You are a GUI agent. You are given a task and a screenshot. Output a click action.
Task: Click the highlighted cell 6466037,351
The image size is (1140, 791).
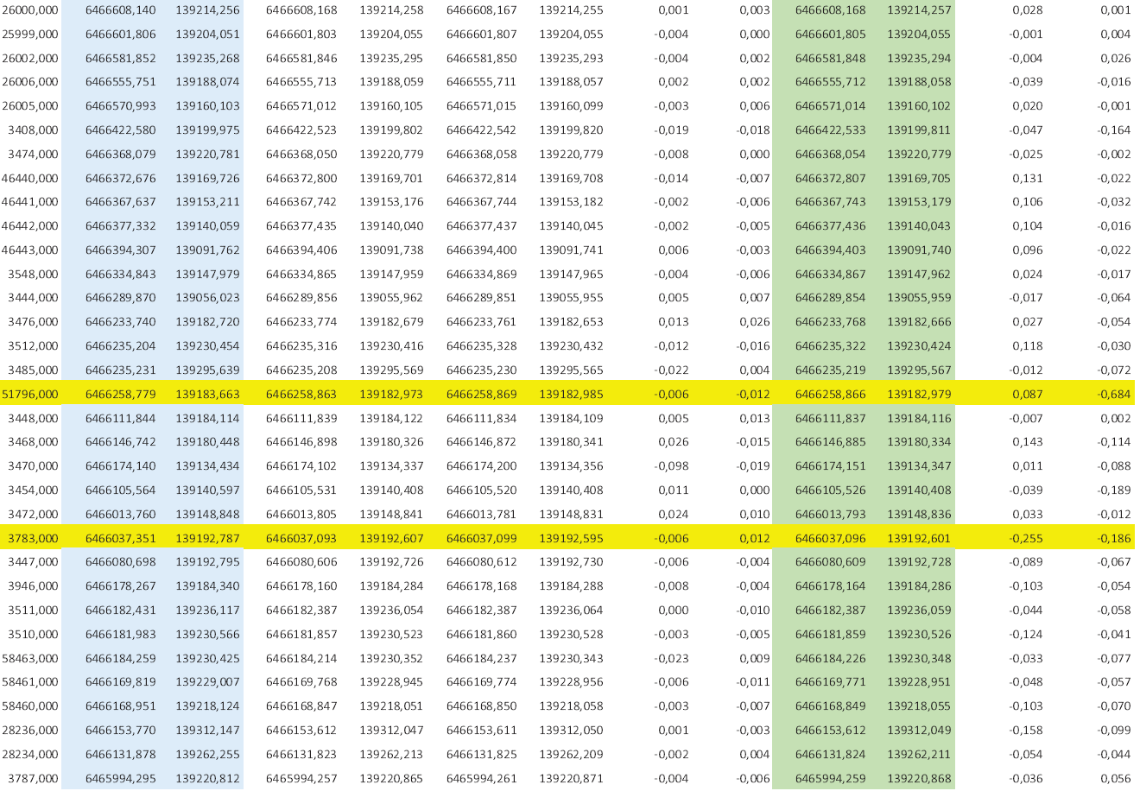[x=121, y=539]
